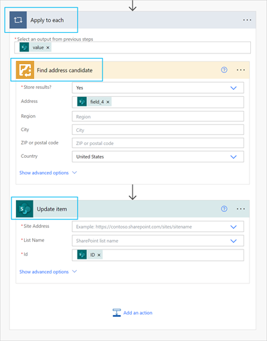The height and width of the screenshot is (341, 267).
Task: Click the List Name label
Action: (34, 240)
